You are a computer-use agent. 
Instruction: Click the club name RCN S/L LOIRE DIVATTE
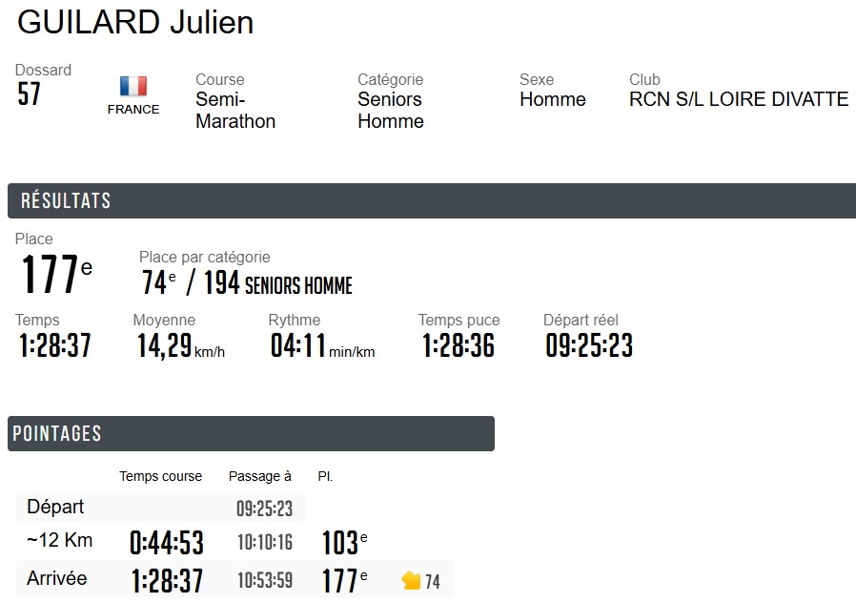739,99
